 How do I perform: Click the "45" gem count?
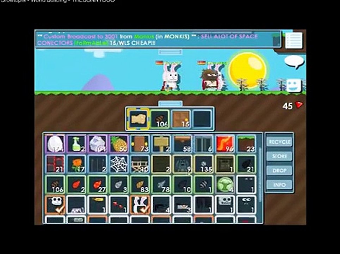288,106
